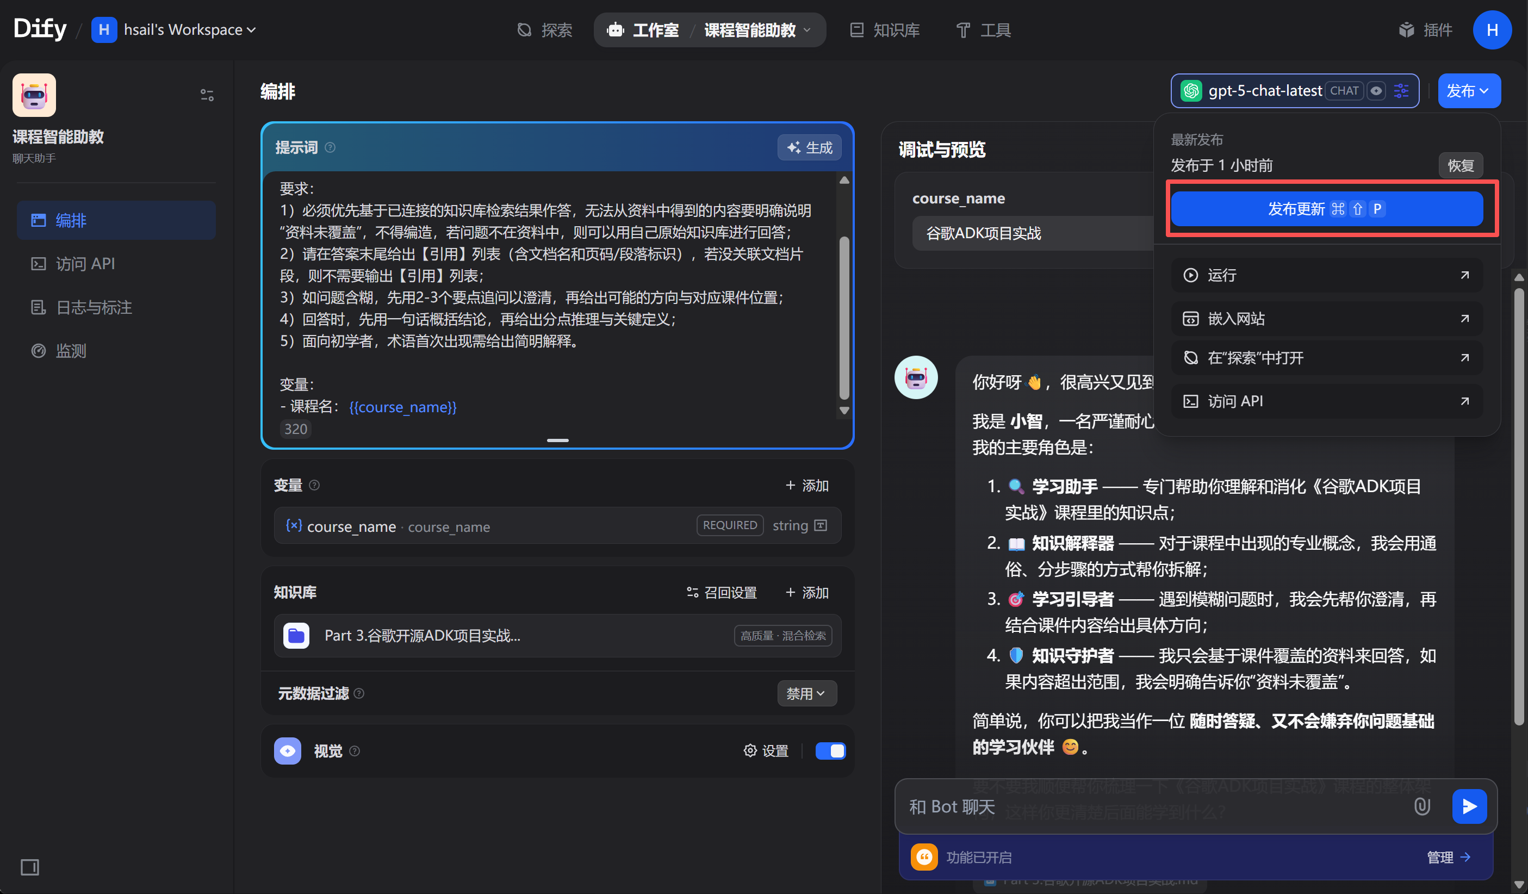Open 日志与标注 in the sidebar
The image size is (1528, 894).
point(116,307)
